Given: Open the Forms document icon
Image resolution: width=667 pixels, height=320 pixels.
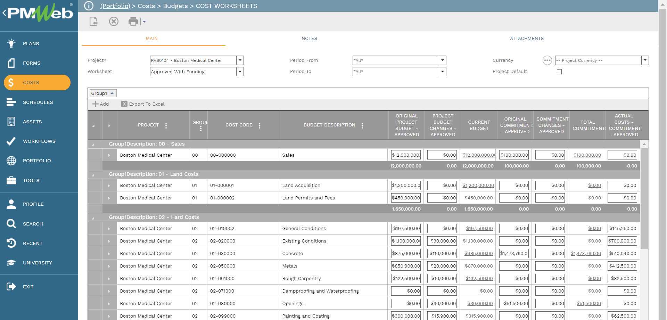Looking at the screenshot, I should click(x=11, y=63).
